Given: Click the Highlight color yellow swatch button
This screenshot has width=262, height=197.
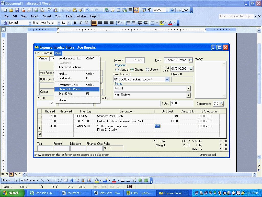Looking at the screenshot, I should pos(161,23).
